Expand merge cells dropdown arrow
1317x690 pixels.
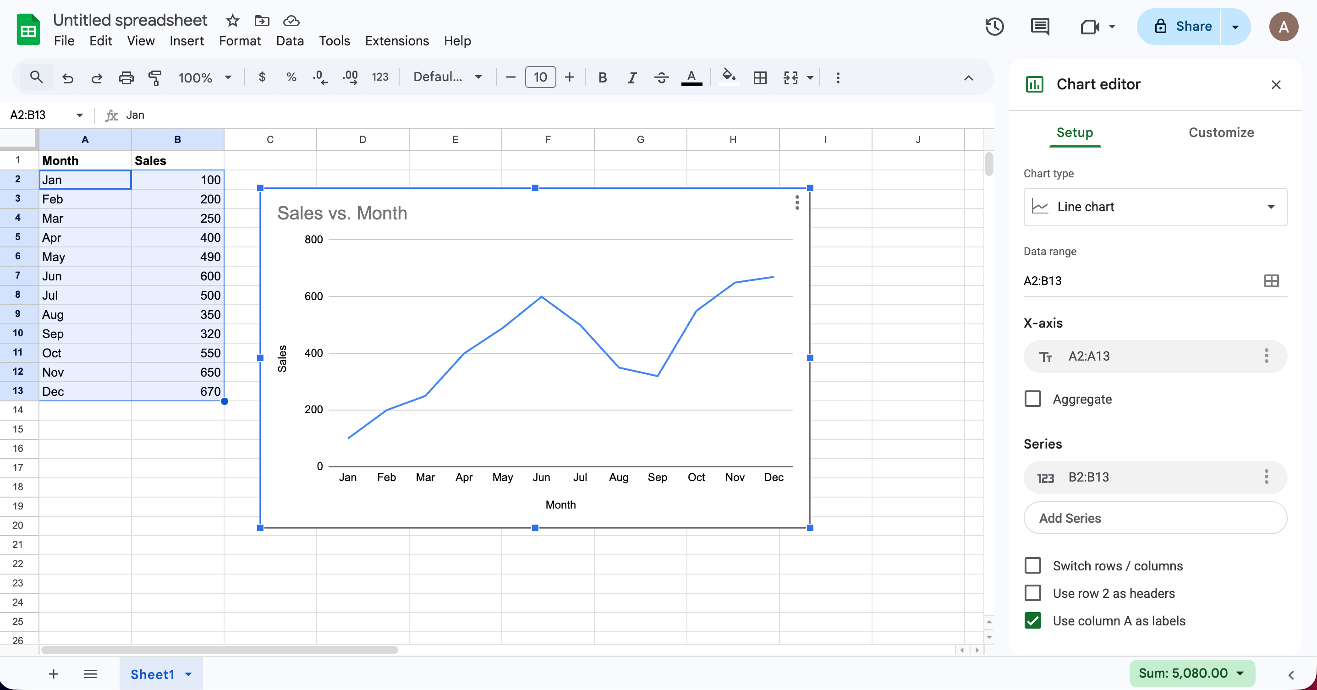810,78
